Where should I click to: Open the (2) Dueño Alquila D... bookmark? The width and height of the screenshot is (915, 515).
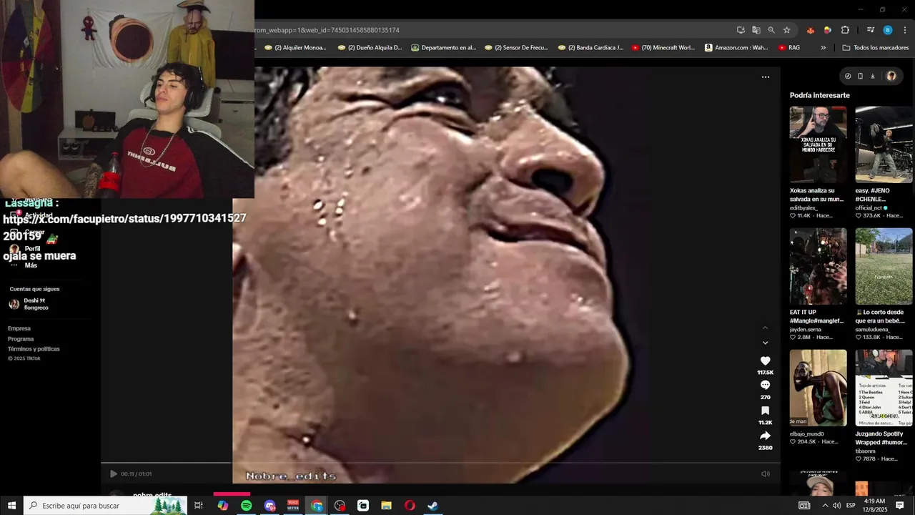370,48
